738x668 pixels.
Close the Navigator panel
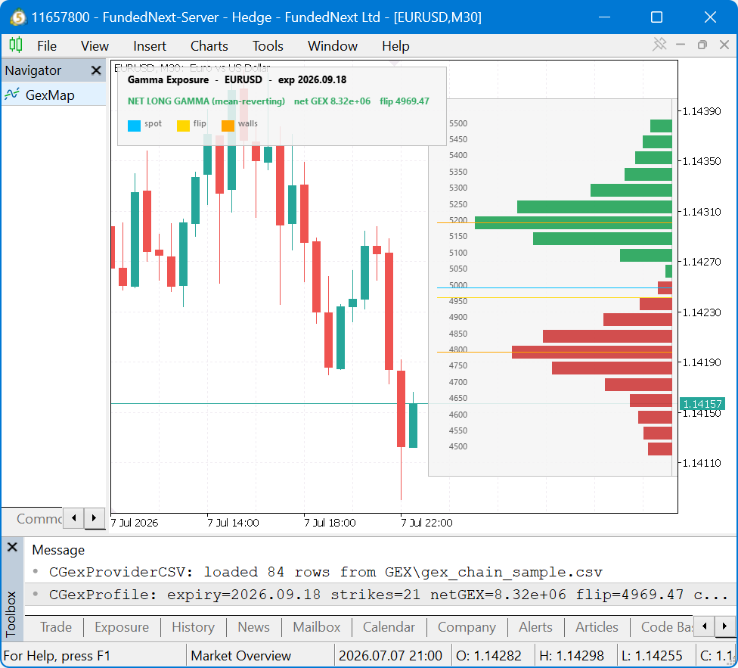point(96,70)
